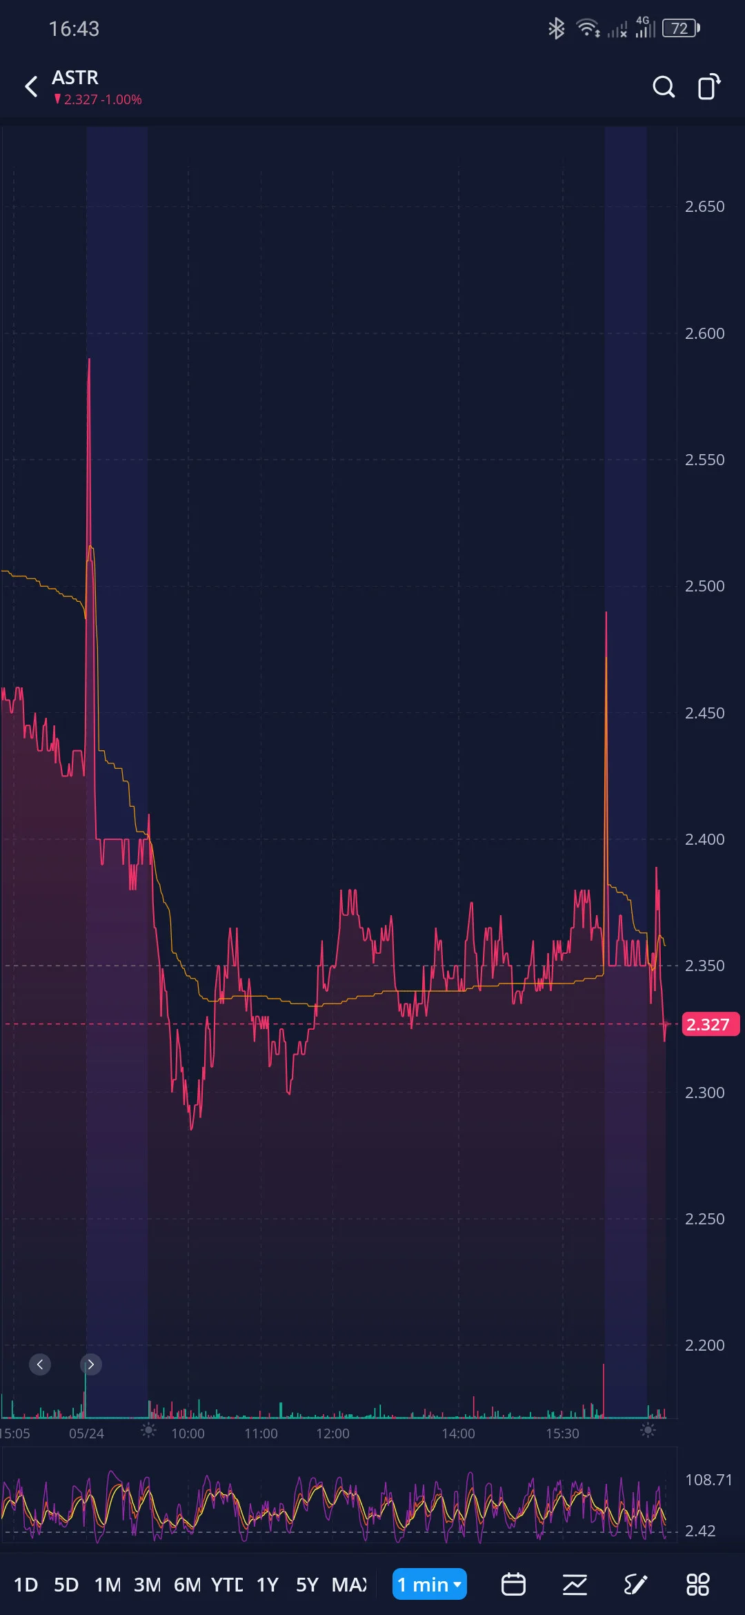Tap the 16:43 status bar clock
The height and width of the screenshot is (1615, 745).
tap(74, 28)
